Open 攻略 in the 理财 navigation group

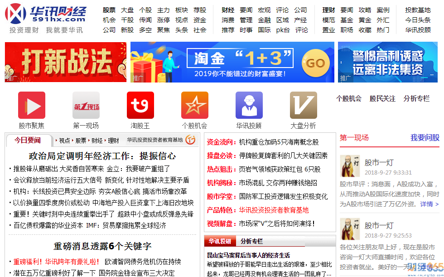(x=365, y=10)
